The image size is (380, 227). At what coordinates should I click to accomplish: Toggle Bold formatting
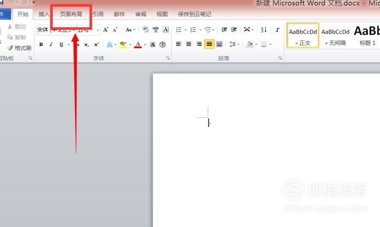[41, 44]
